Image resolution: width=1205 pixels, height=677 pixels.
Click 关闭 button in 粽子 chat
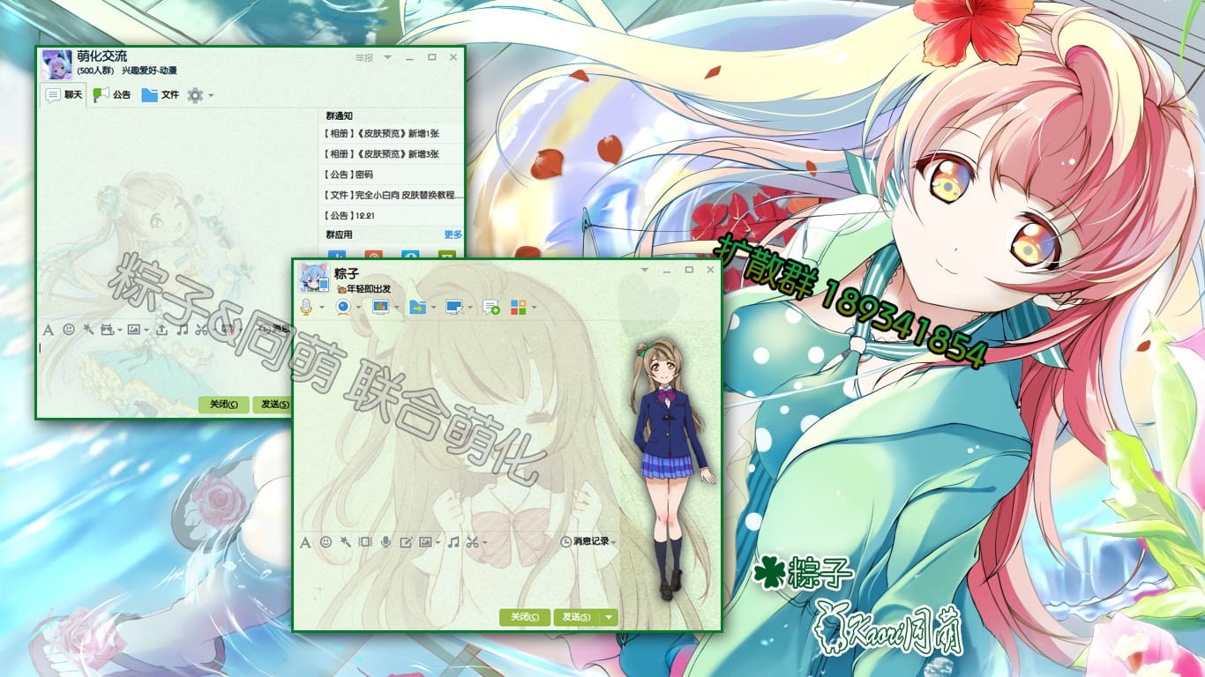(525, 617)
